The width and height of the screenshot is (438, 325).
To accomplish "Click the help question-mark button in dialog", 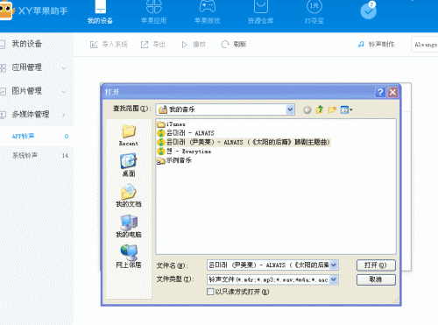I will click(x=380, y=92).
